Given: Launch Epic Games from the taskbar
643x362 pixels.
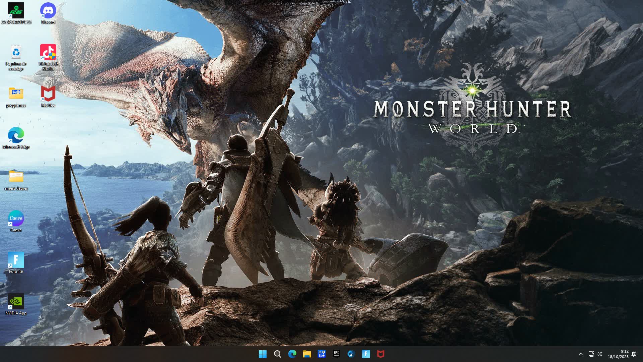Looking at the screenshot, I should 337,354.
